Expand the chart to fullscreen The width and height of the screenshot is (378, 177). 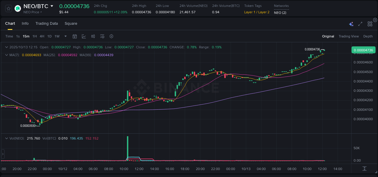(360, 24)
